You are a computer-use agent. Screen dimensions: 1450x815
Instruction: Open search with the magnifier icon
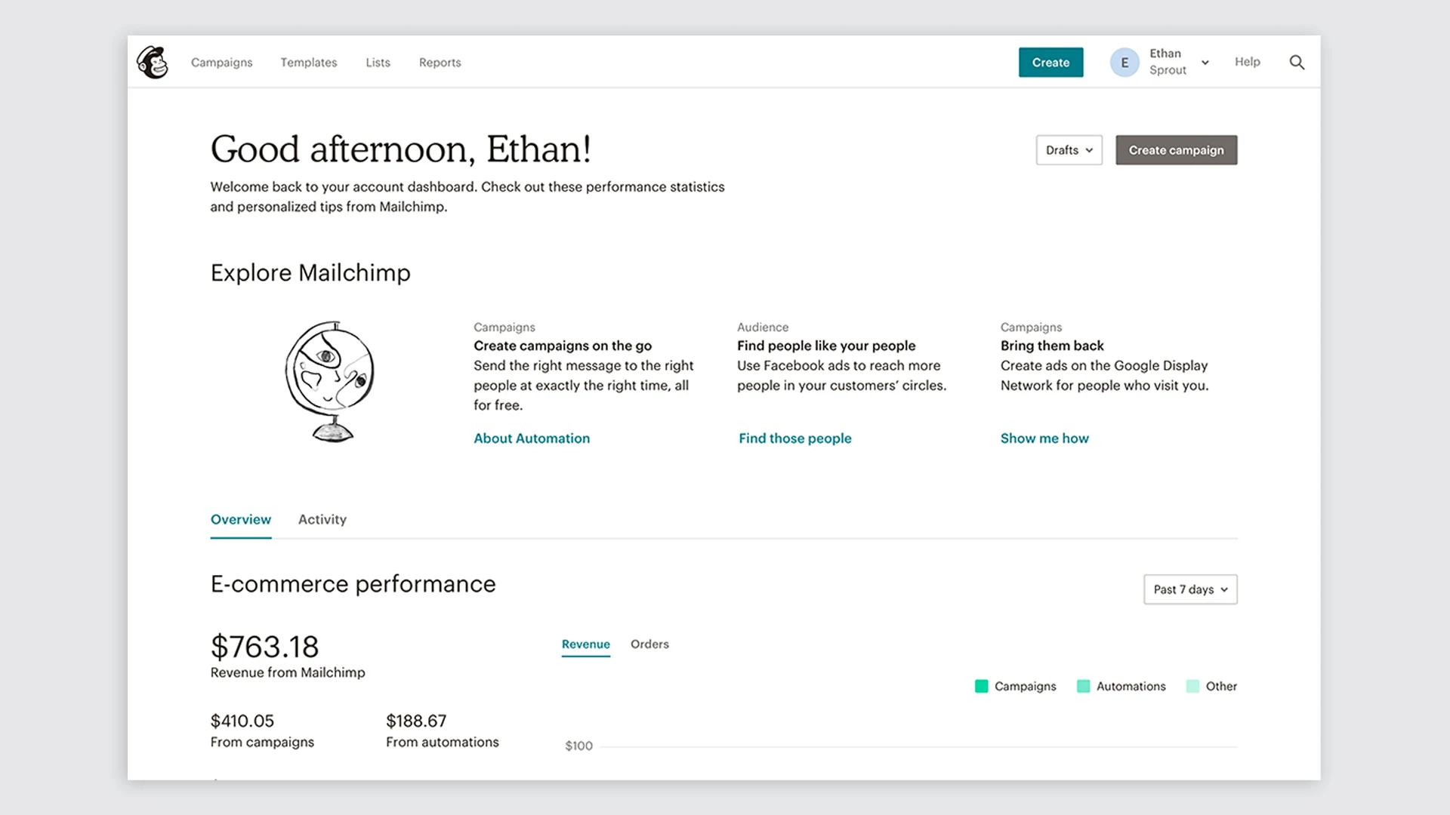coord(1297,63)
